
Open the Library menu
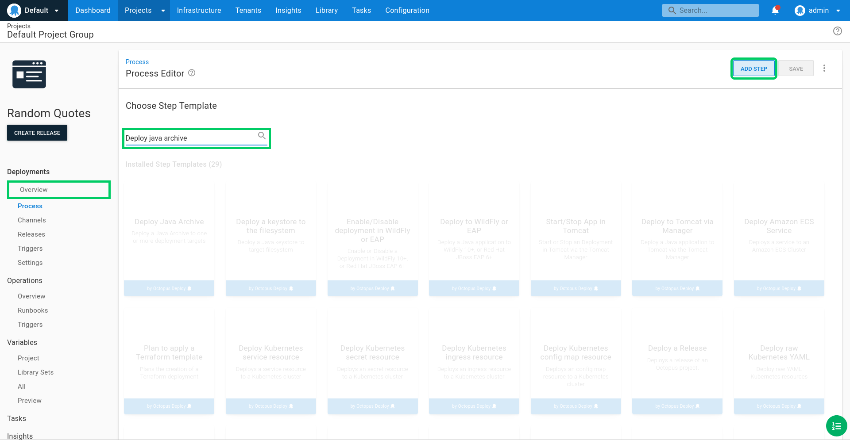tap(327, 10)
